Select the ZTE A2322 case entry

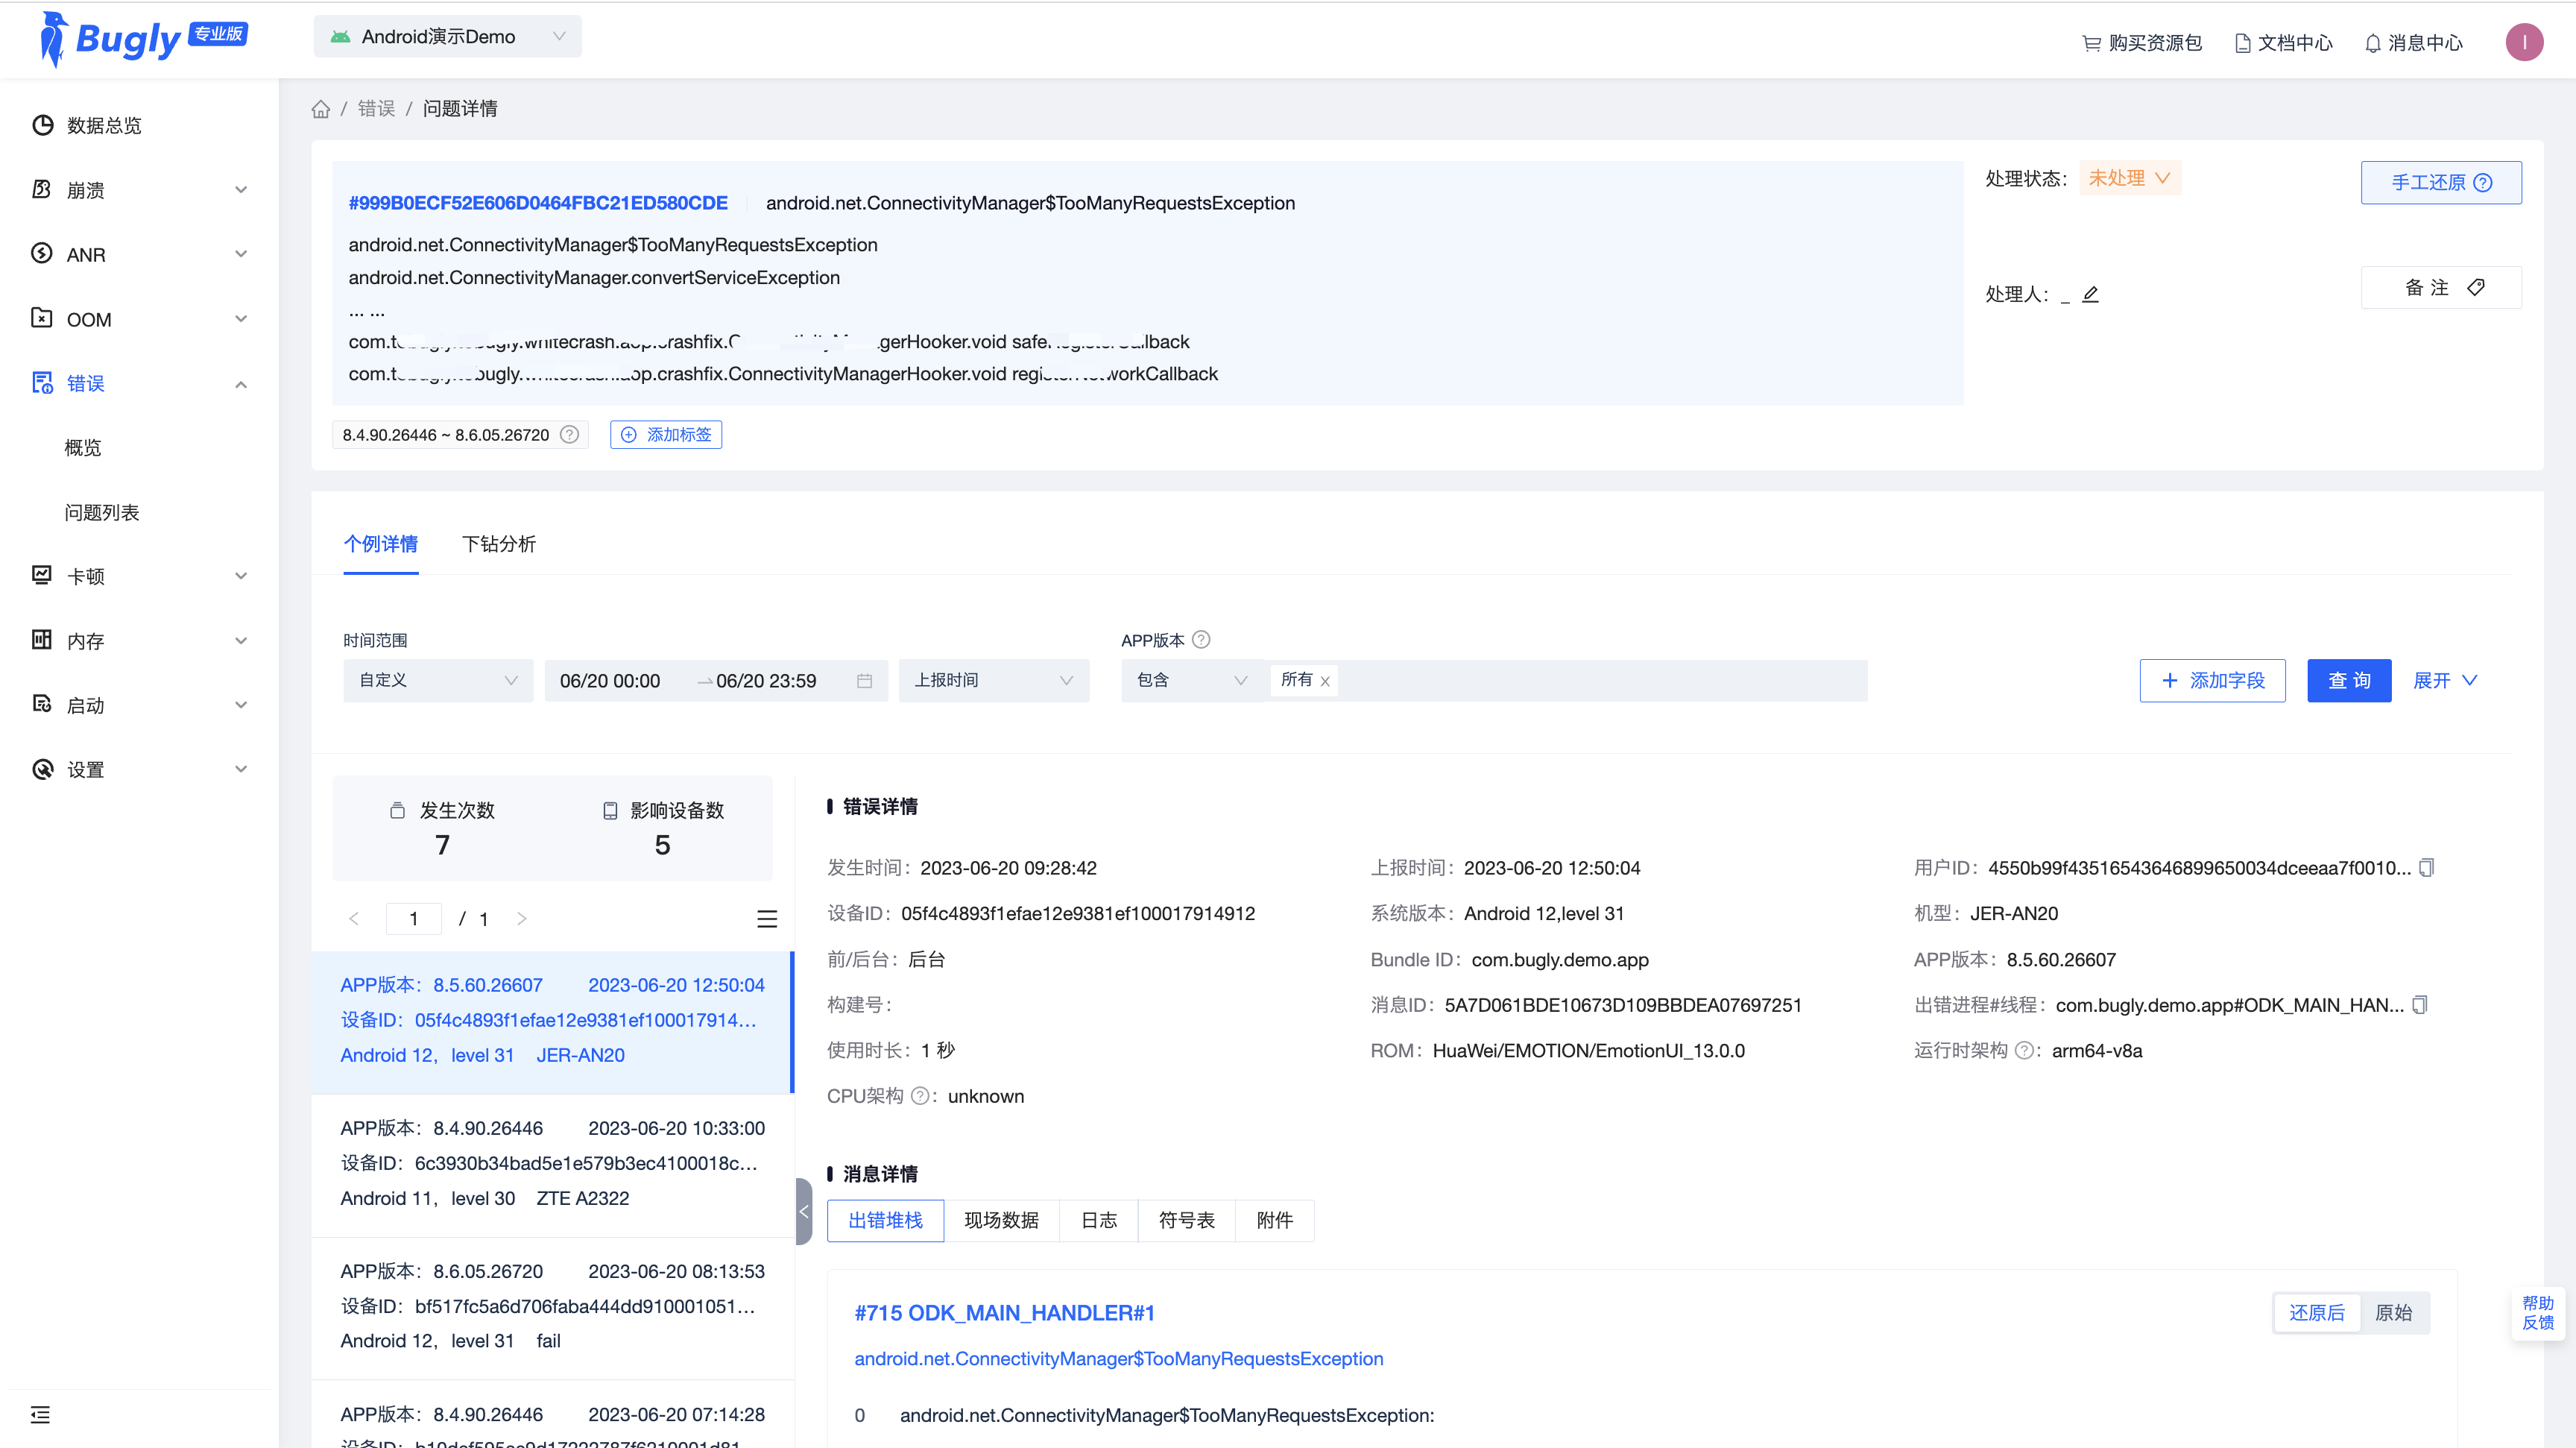pos(553,1163)
